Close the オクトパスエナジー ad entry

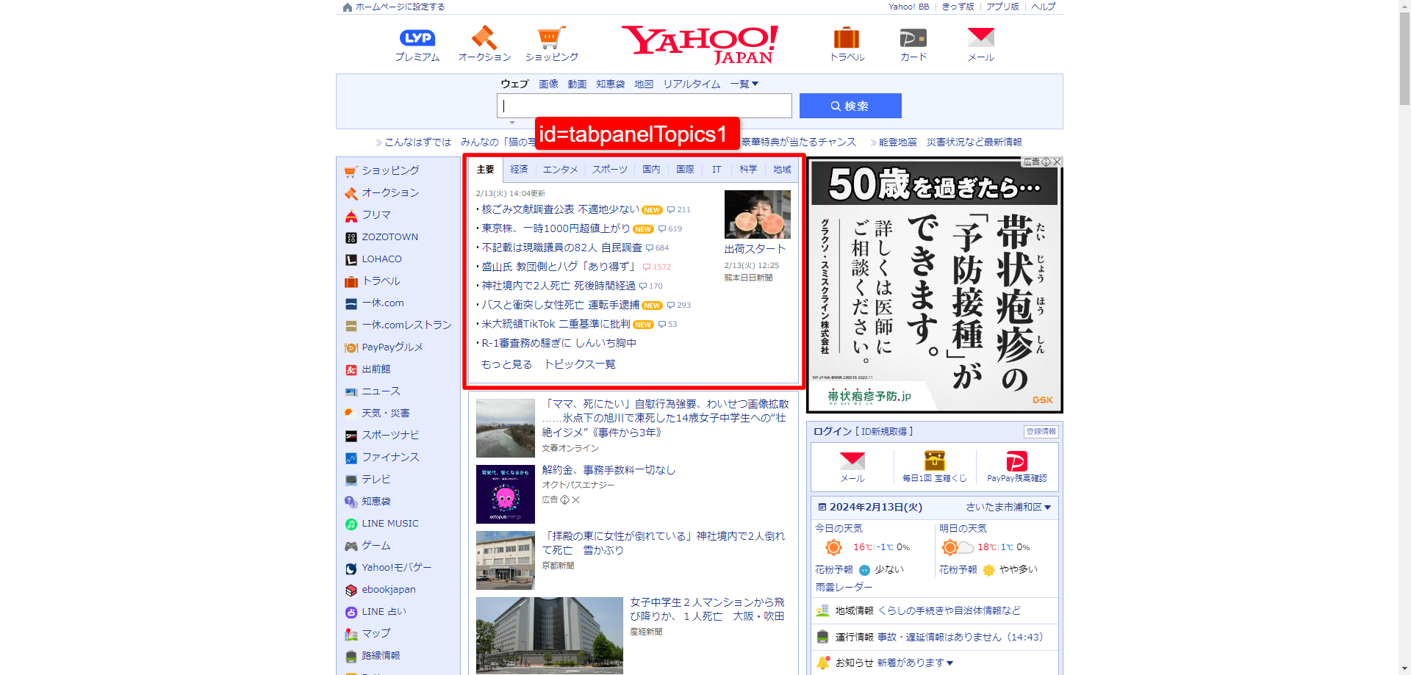point(575,499)
